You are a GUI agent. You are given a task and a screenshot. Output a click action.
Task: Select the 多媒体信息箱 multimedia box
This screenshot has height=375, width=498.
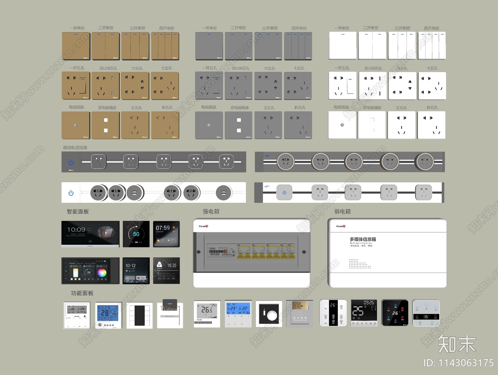387,253
